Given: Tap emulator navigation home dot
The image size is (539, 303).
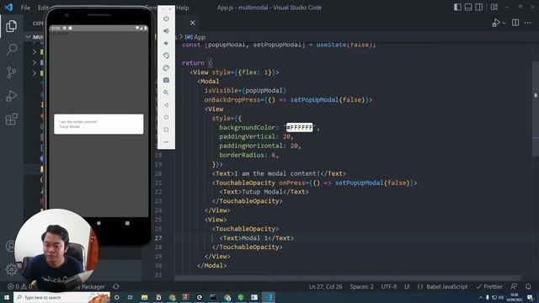Looking at the screenshot, I should pos(99,223).
